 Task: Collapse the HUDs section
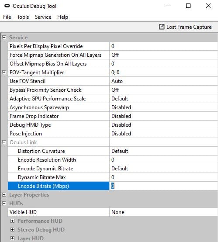tap(4, 204)
